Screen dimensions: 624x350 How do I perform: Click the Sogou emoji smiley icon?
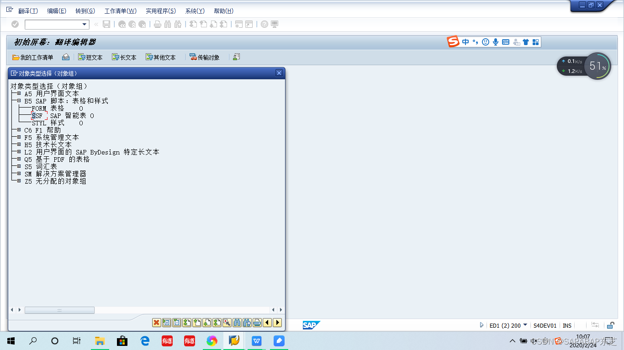pos(486,42)
